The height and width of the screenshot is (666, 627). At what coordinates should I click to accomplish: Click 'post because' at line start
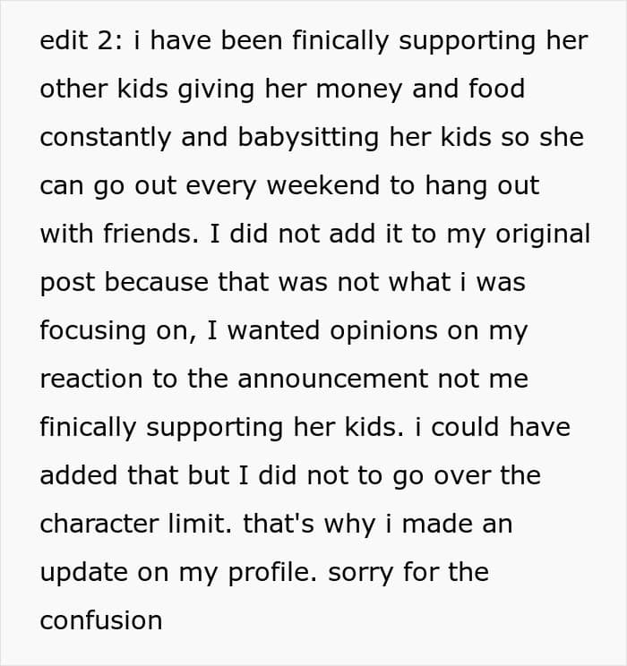125,283
